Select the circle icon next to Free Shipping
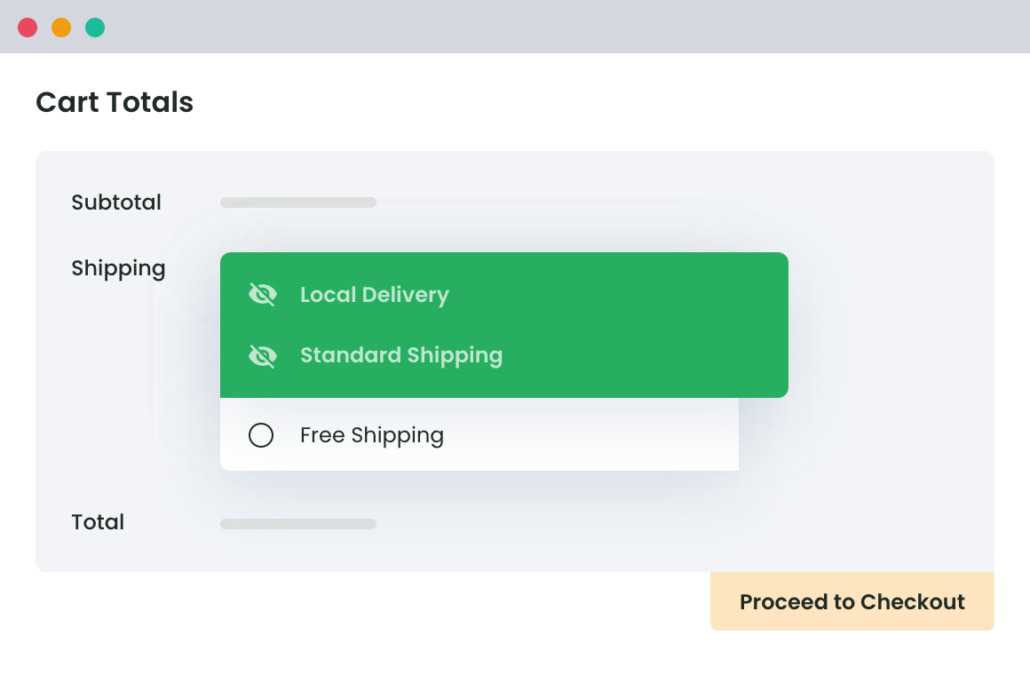The height and width of the screenshot is (675, 1030). (x=261, y=435)
